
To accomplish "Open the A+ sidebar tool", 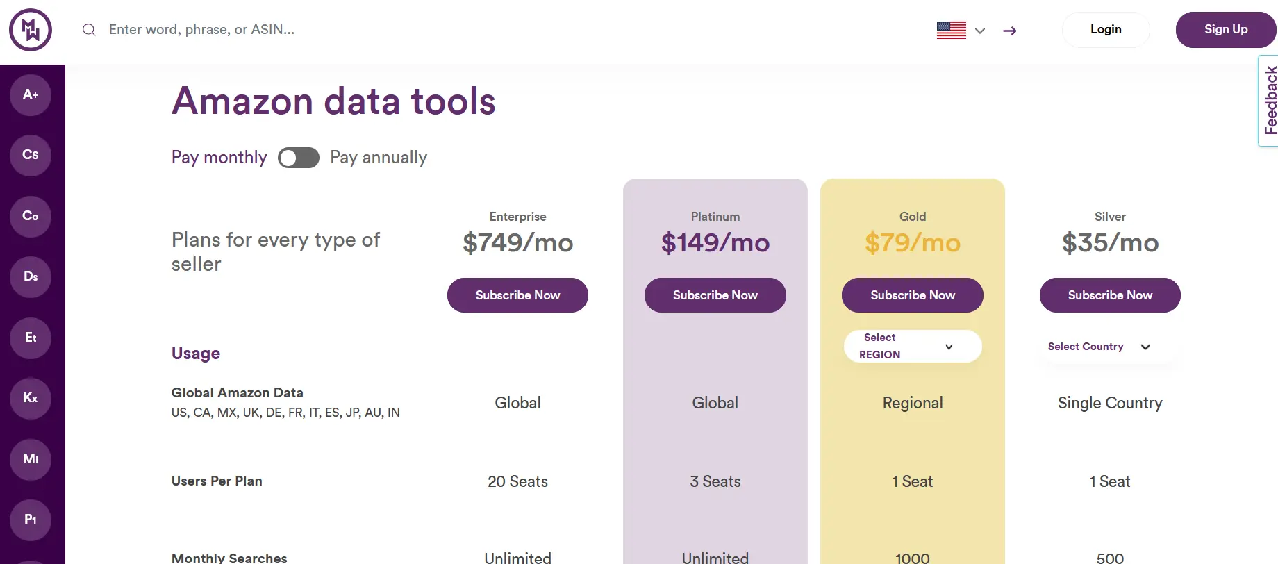I will [31, 94].
